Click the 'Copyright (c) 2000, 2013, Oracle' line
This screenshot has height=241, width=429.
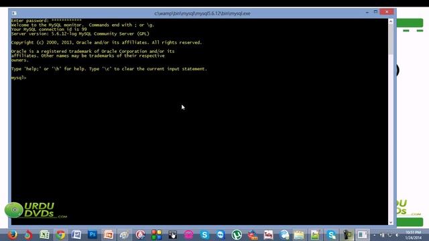click(107, 43)
